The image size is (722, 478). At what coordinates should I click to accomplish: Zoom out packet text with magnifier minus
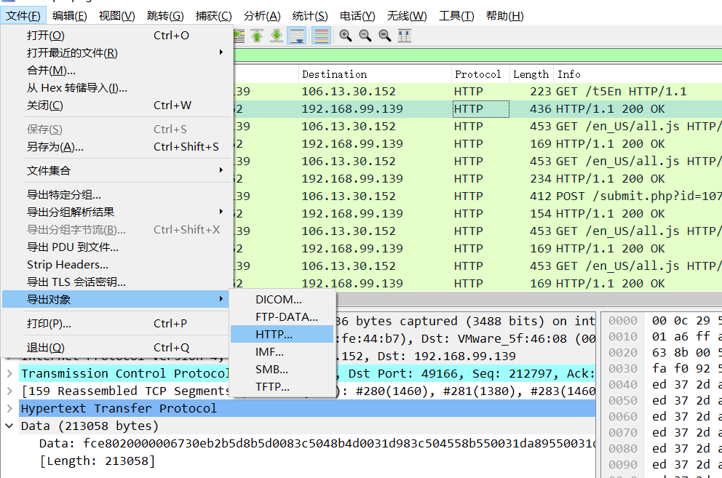click(x=365, y=36)
